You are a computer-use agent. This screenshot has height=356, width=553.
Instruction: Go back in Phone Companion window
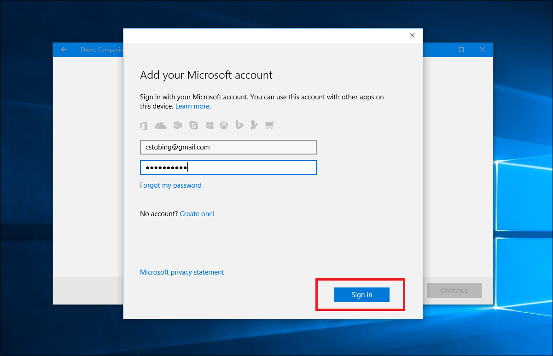64,50
